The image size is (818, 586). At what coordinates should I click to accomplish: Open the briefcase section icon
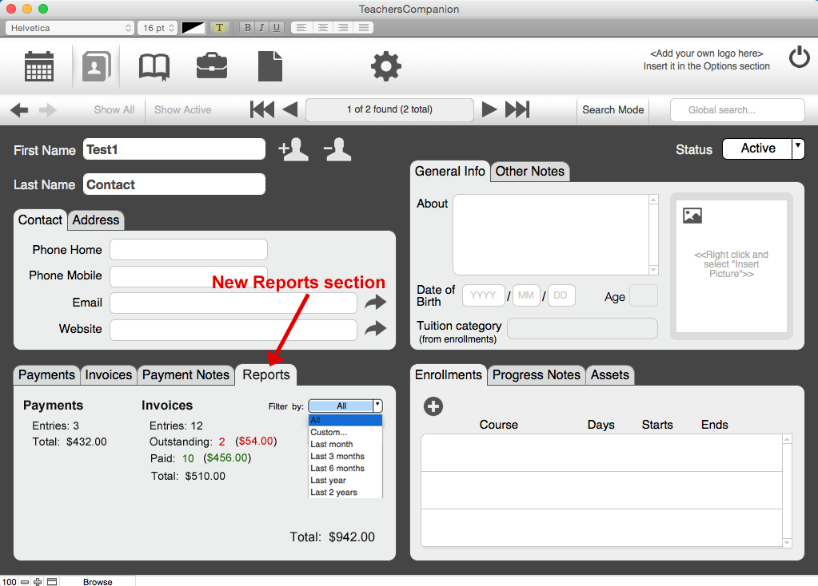[x=212, y=66]
